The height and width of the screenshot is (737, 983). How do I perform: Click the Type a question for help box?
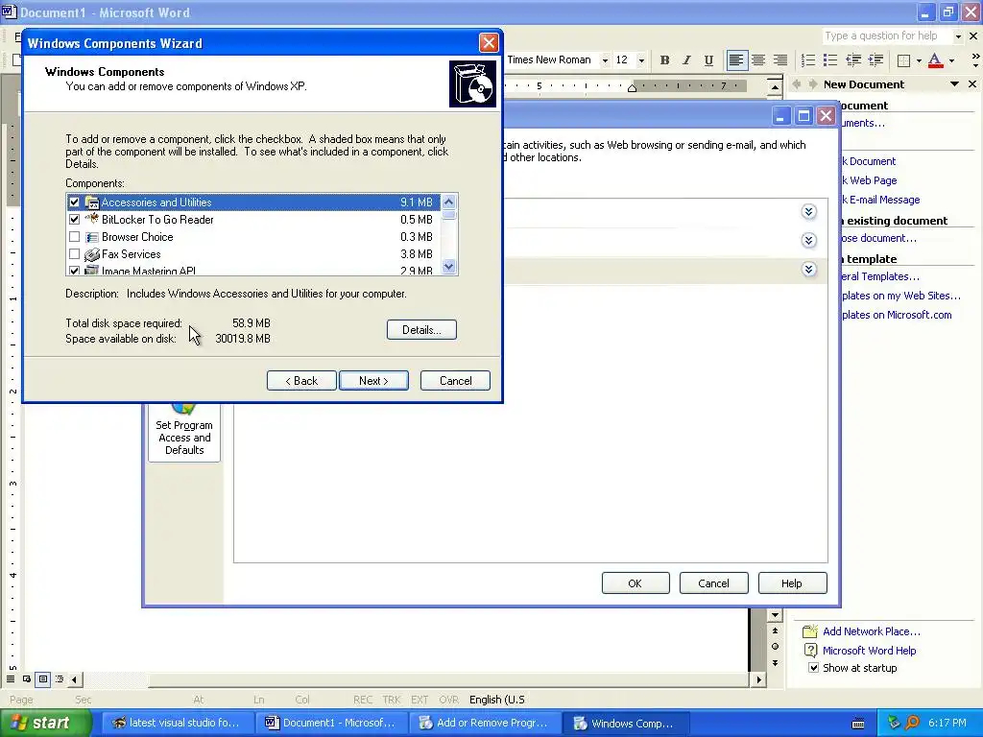click(x=886, y=36)
